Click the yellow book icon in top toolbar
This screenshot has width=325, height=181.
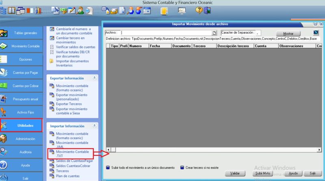(x=164, y=11)
